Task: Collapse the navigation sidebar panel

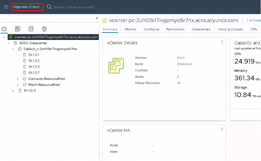Action: pos(97,18)
